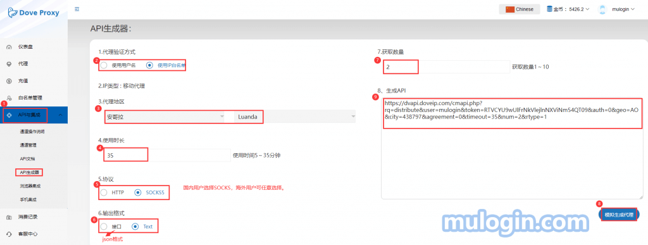The width and height of the screenshot is (648, 245).
Task: Click the 模拟生成代理 button
Action: (619, 215)
